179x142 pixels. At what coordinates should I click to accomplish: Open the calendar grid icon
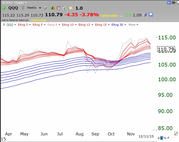[x=65, y=8]
